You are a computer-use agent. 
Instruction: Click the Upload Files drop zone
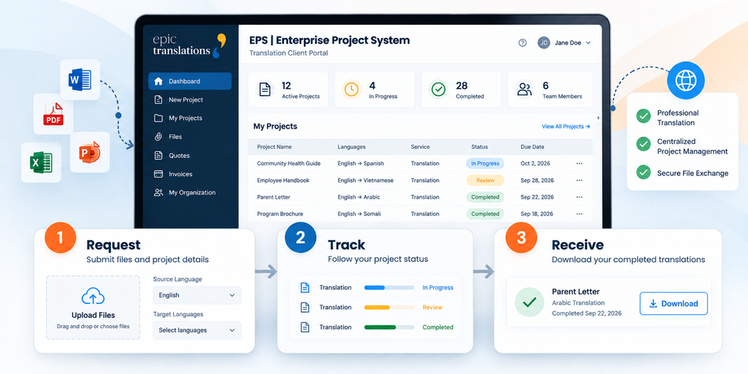tap(93, 308)
